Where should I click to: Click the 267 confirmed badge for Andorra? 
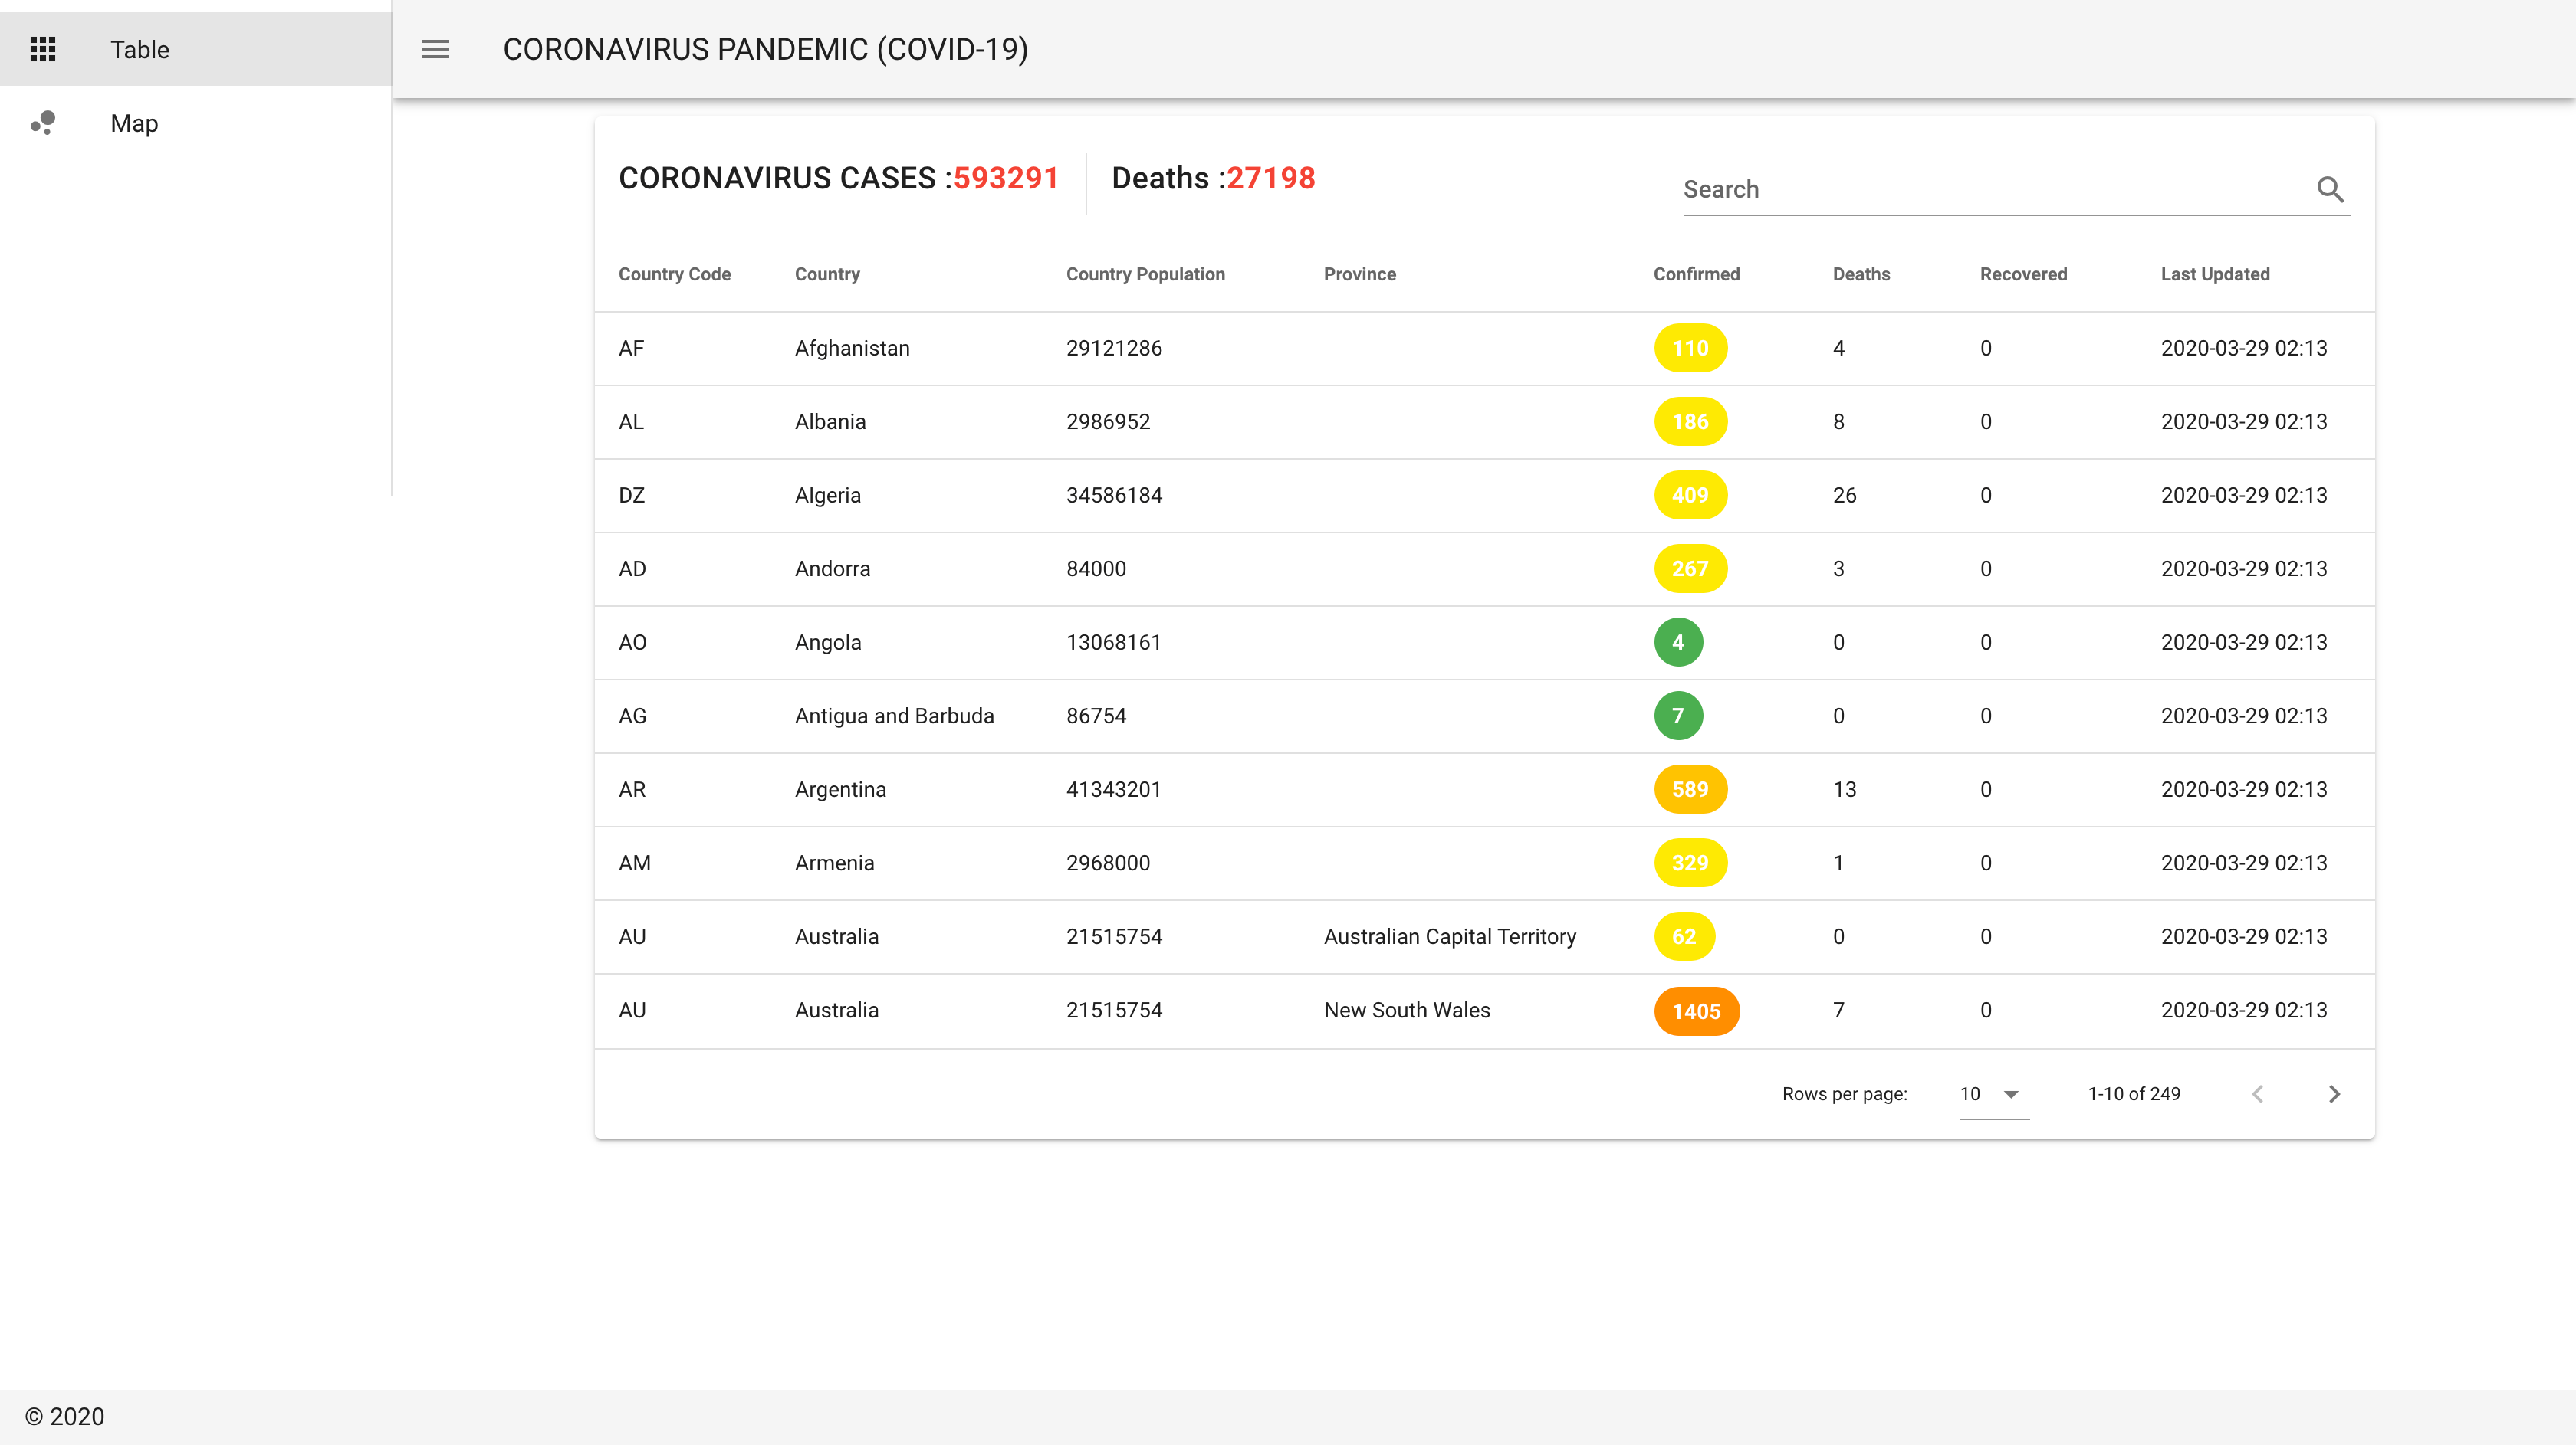(1690, 568)
